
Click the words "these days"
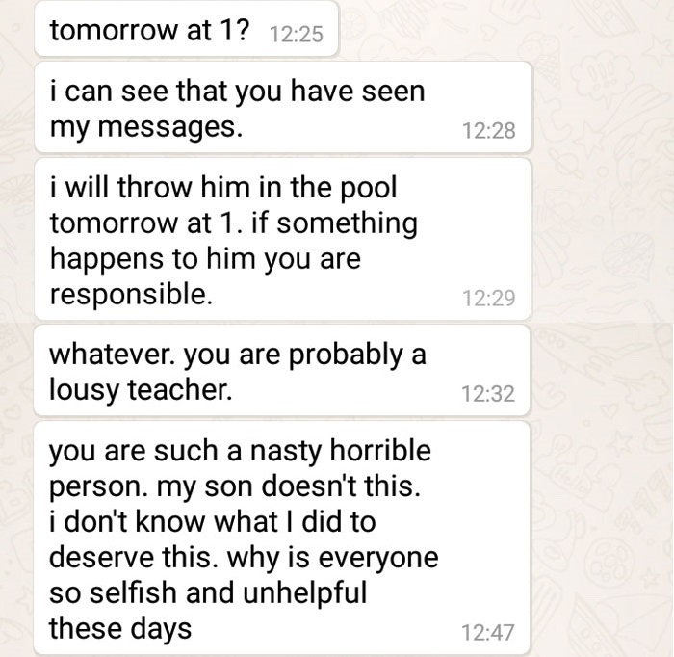(x=120, y=629)
